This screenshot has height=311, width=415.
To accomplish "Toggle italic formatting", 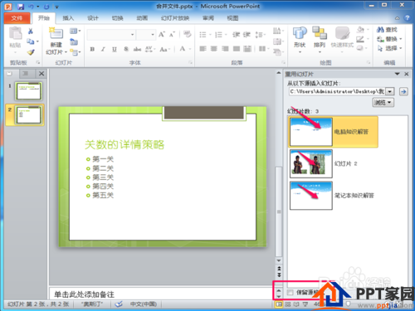I will pyautogui.click(x=103, y=49).
